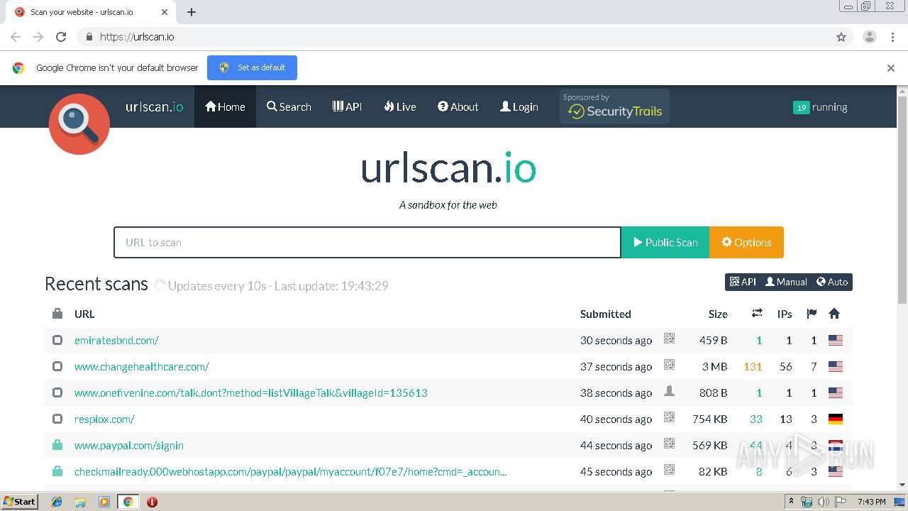
Task: Click Set as default browser button
Action: pos(252,67)
